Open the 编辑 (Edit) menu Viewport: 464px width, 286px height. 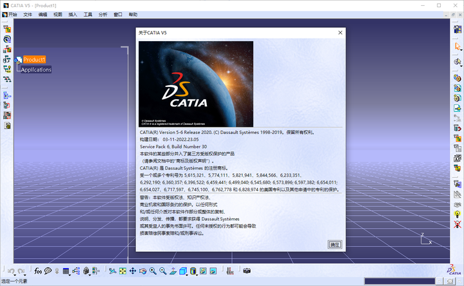click(x=43, y=14)
